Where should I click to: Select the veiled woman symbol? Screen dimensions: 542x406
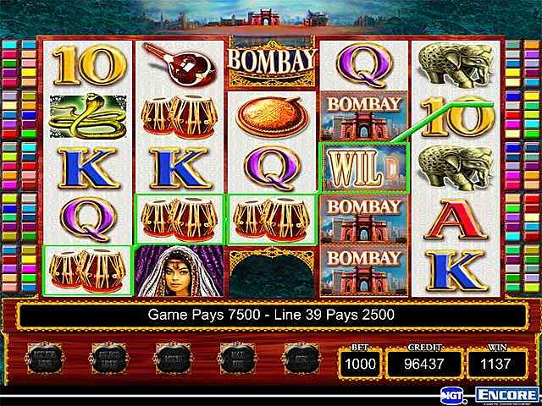click(179, 272)
